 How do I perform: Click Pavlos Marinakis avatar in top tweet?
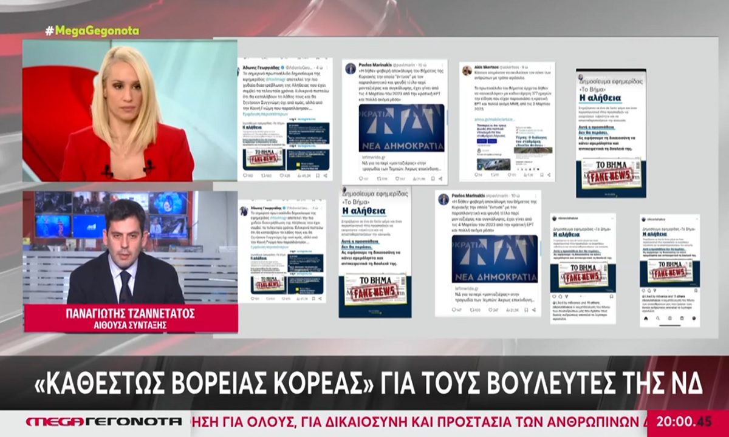(351, 68)
